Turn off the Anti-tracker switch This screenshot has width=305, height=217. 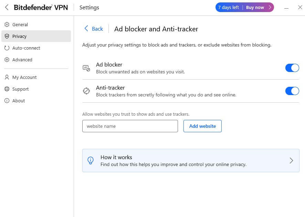[292, 91]
